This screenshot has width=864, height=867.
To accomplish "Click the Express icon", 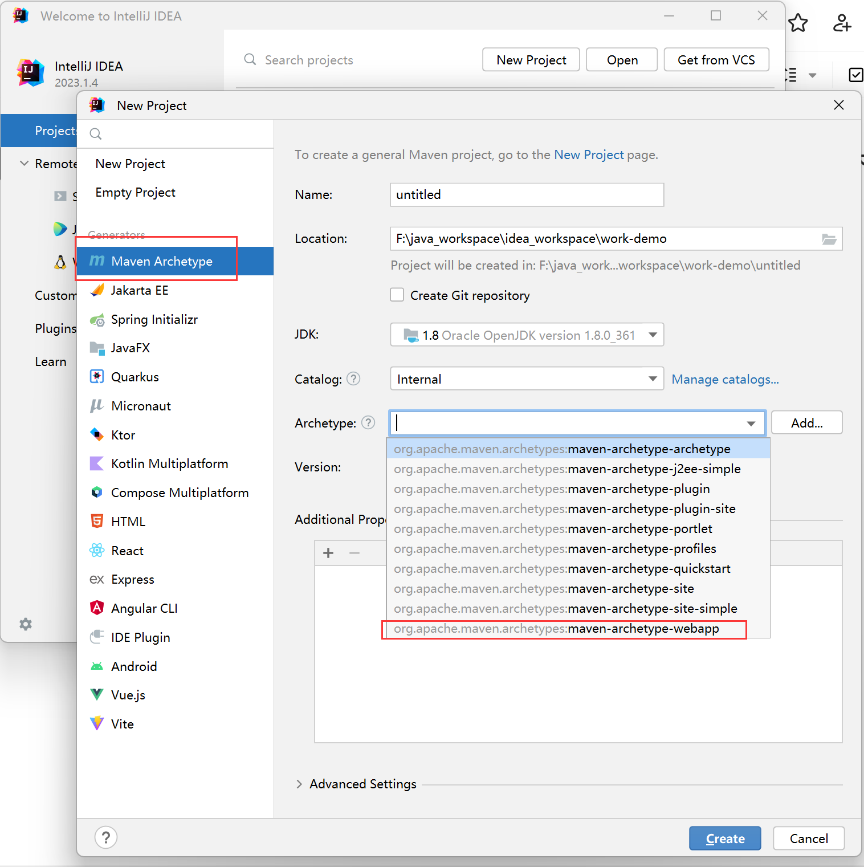I will pyautogui.click(x=97, y=580).
